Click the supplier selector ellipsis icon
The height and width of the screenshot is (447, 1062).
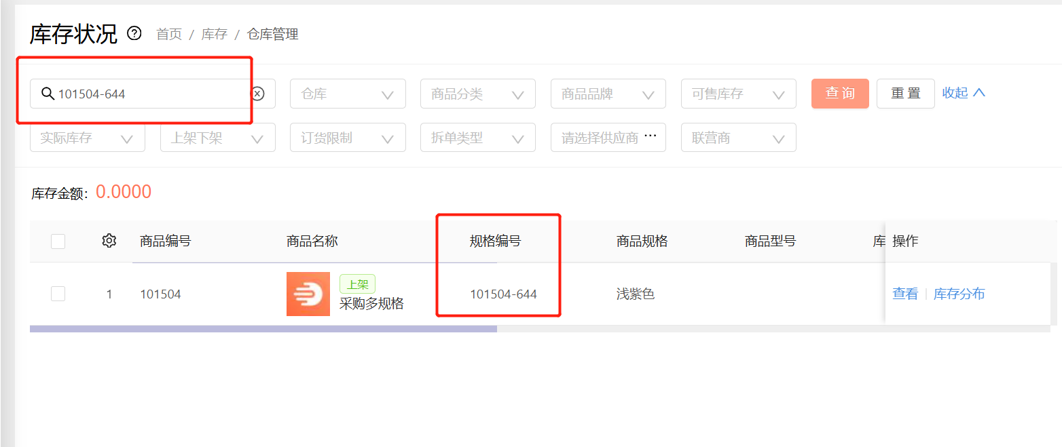[x=650, y=136]
